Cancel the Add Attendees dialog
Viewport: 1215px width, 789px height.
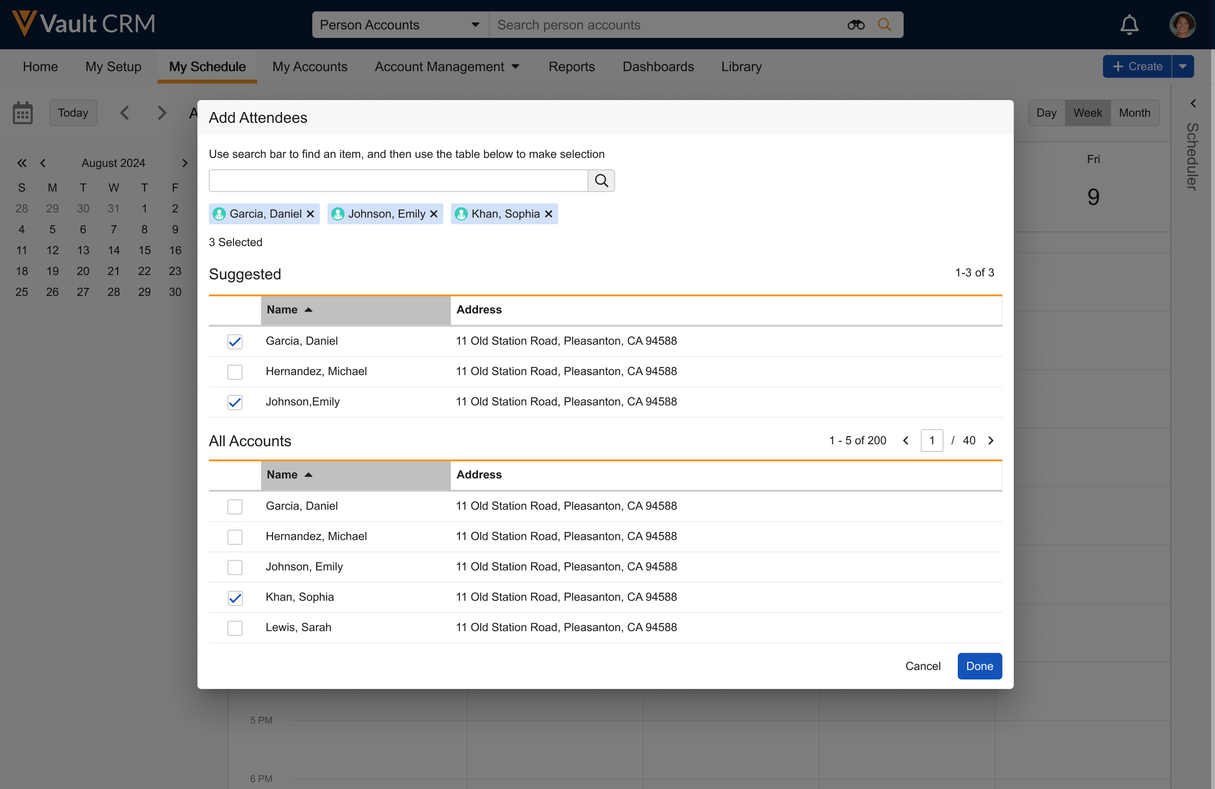(x=923, y=666)
